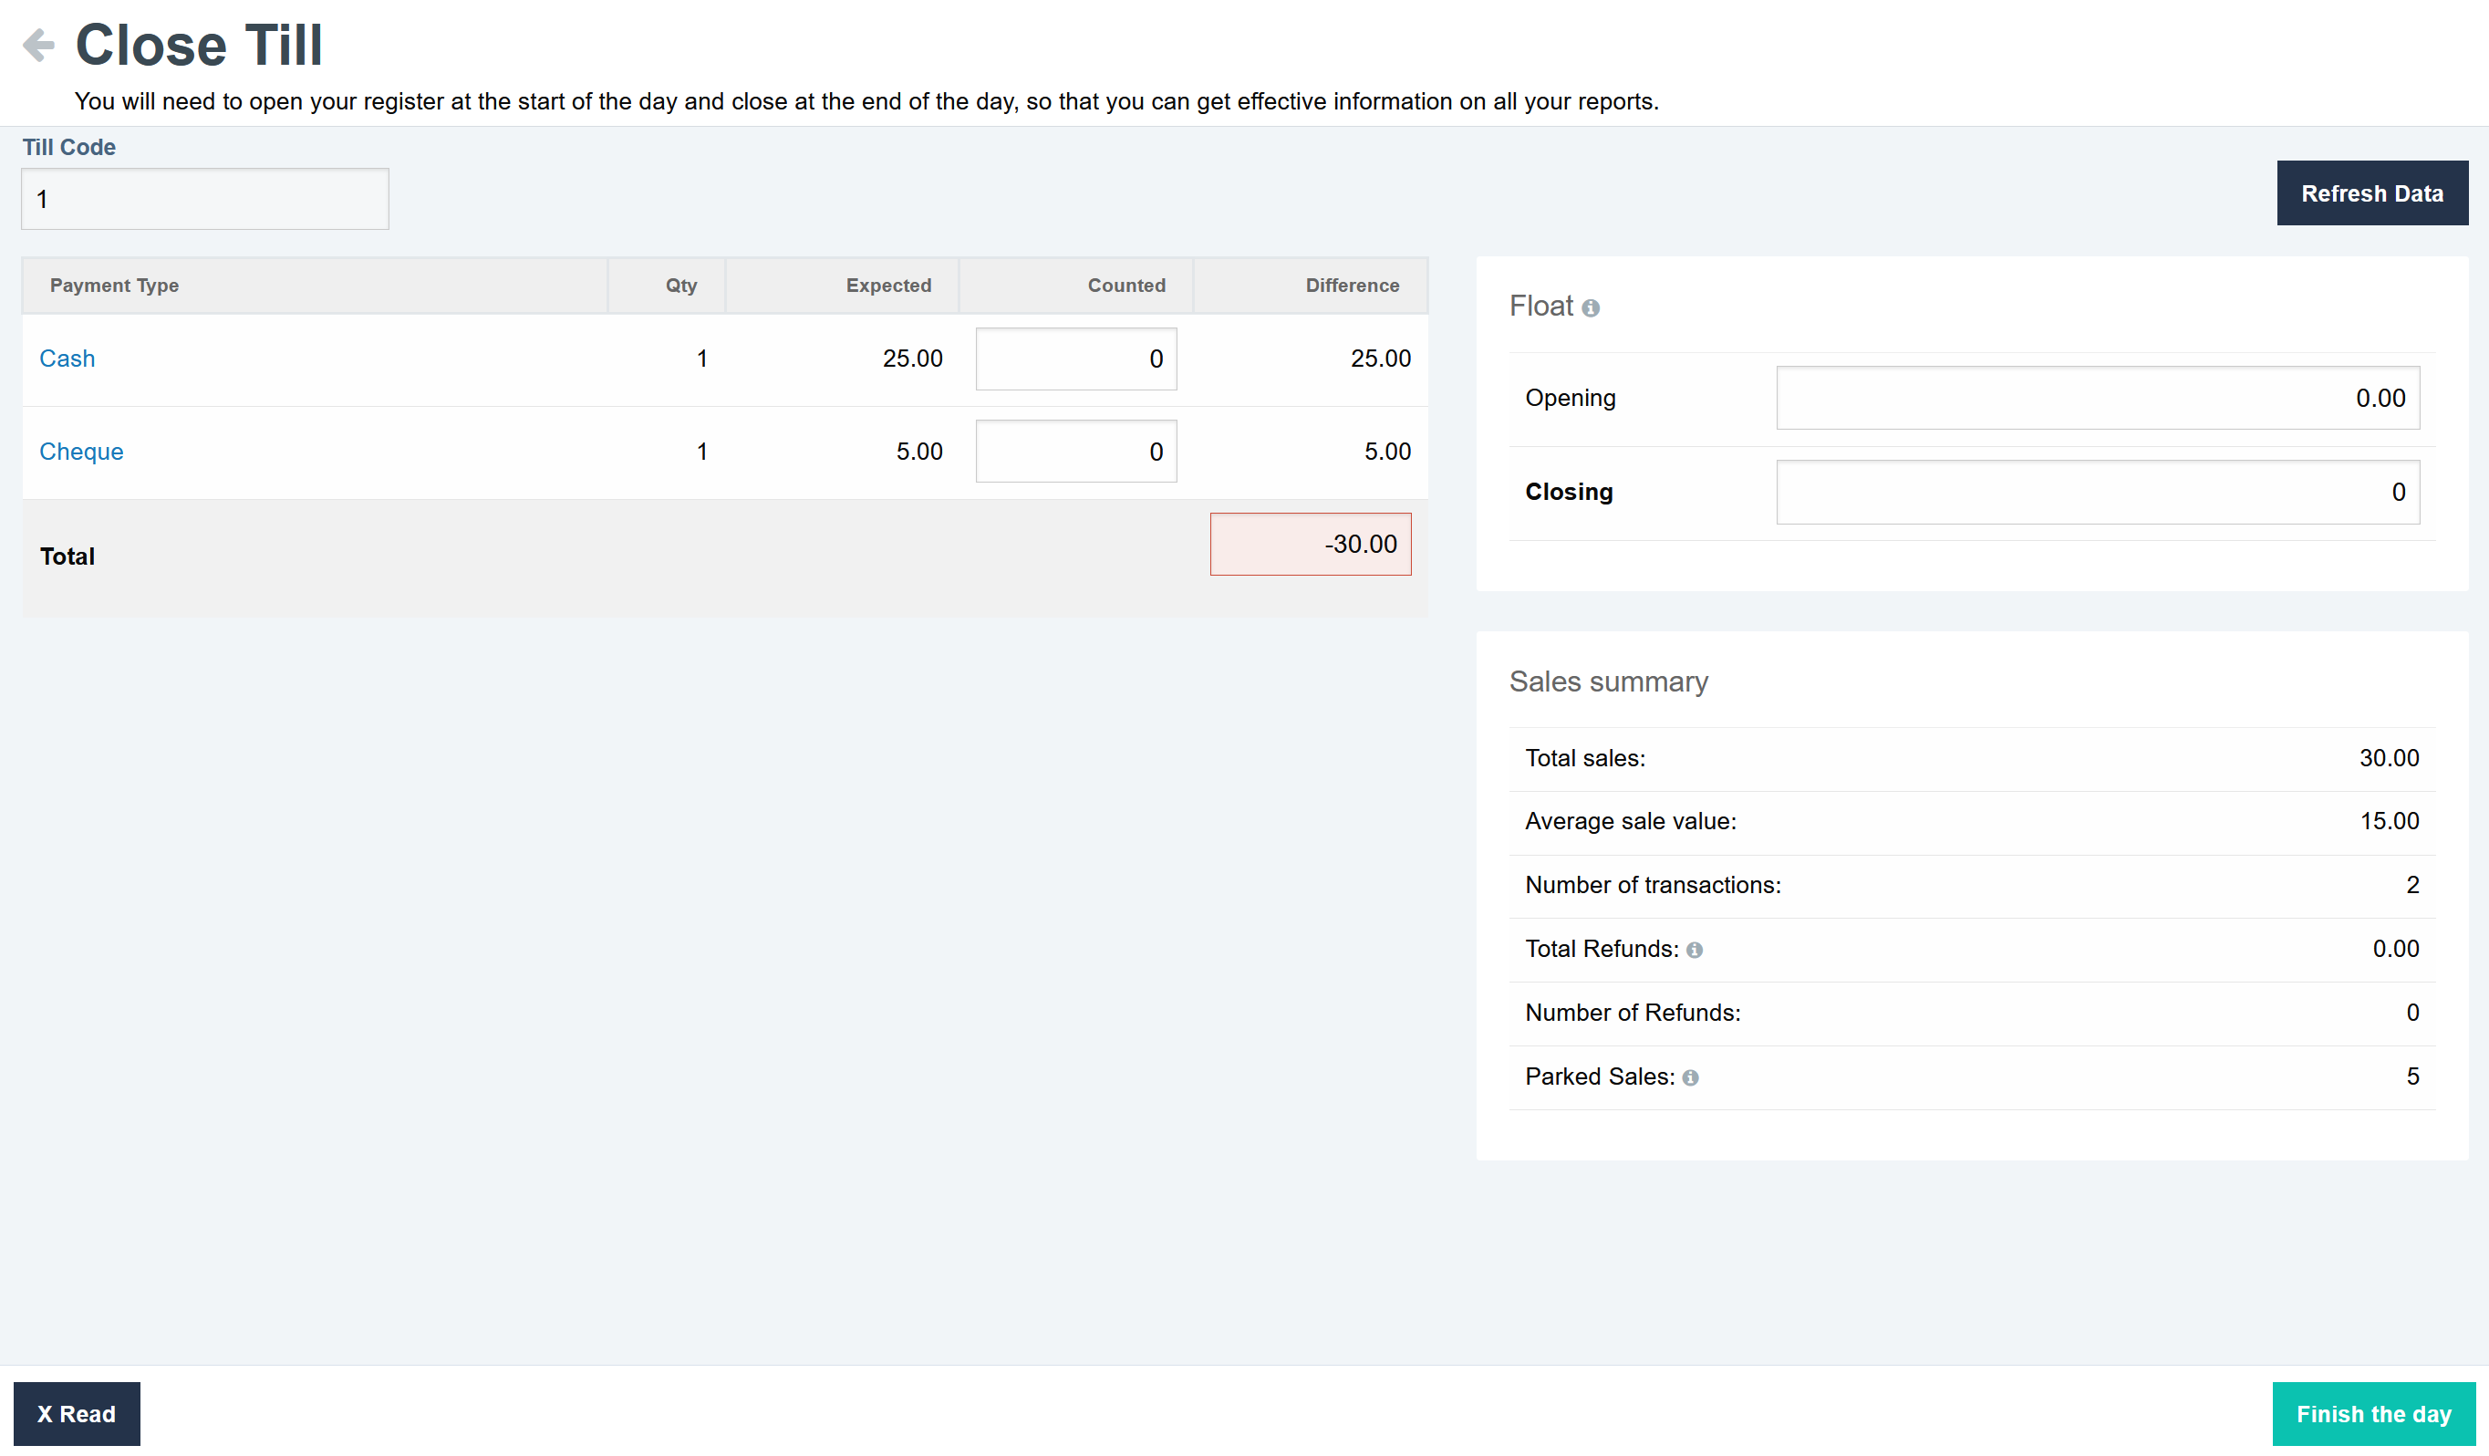Click the Opening float input field

[2097, 398]
